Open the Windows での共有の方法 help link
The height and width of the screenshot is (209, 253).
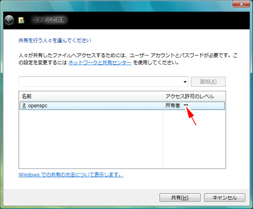tap(71, 175)
